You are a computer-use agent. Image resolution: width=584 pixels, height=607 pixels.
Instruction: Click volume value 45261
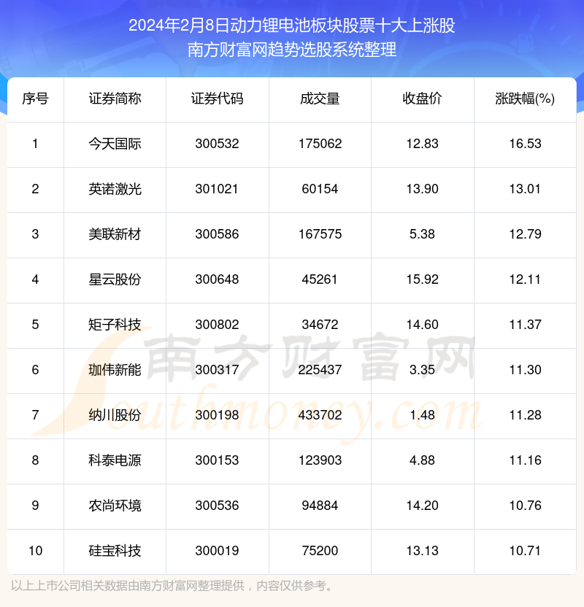click(320, 279)
